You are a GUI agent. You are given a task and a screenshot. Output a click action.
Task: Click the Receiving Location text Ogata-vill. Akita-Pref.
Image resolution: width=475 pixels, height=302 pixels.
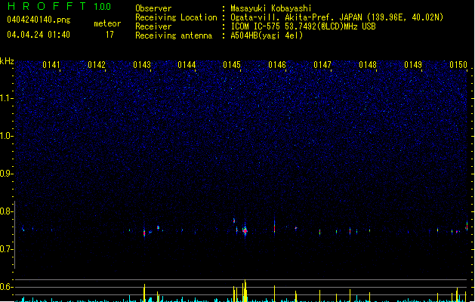coord(281,17)
